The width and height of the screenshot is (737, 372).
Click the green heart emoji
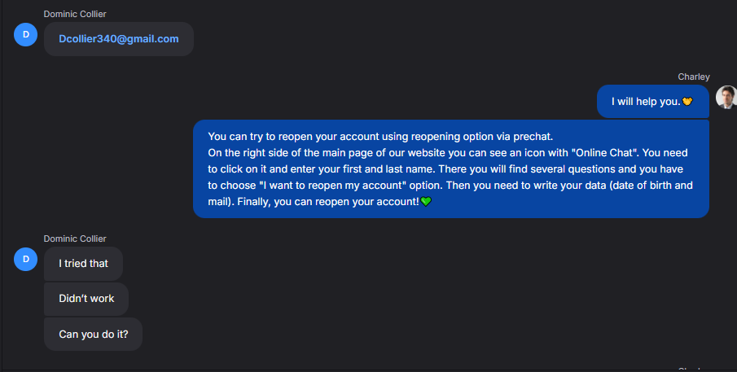(x=426, y=202)
